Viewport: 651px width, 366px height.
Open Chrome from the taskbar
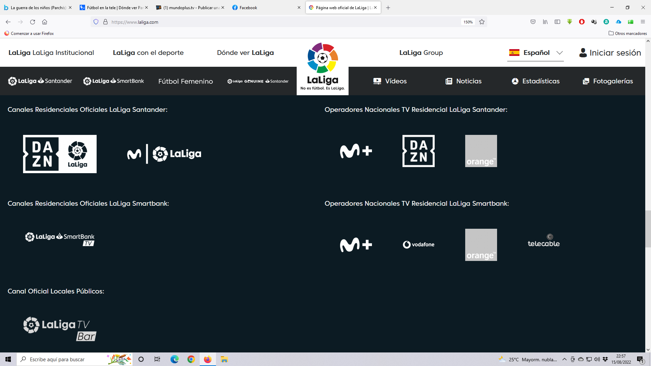point(191,359)
